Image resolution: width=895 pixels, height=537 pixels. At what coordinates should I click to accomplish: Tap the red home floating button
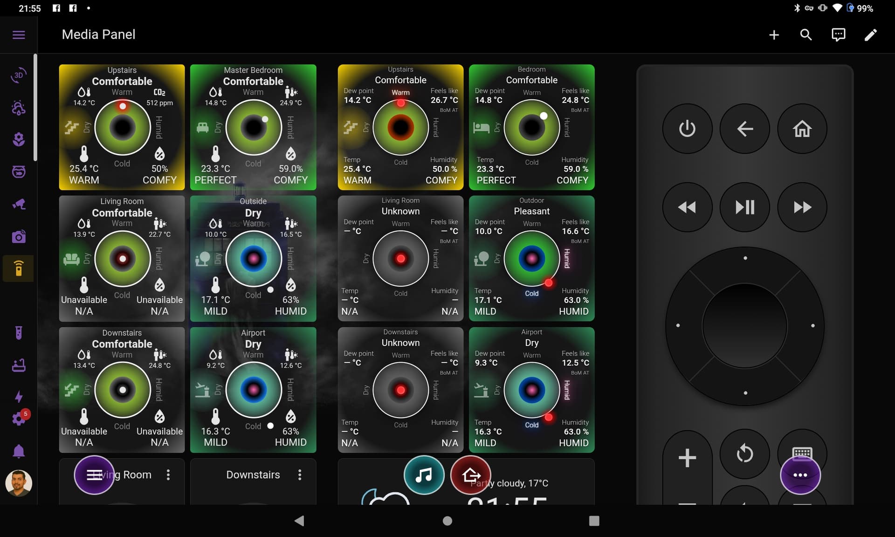[x=470, y=475]
